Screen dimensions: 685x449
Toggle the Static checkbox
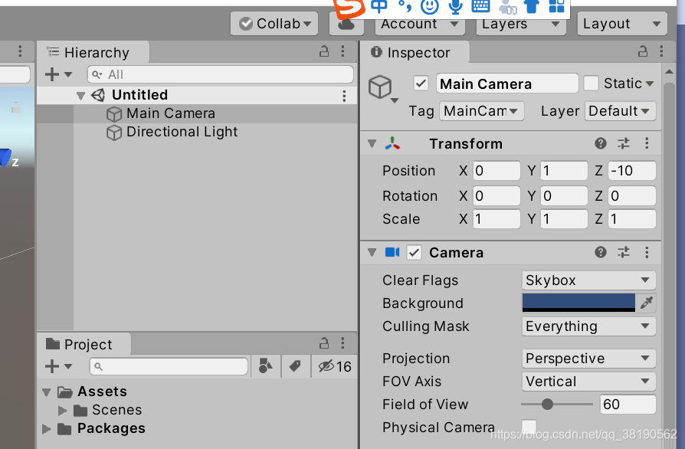tap(591, 83)
